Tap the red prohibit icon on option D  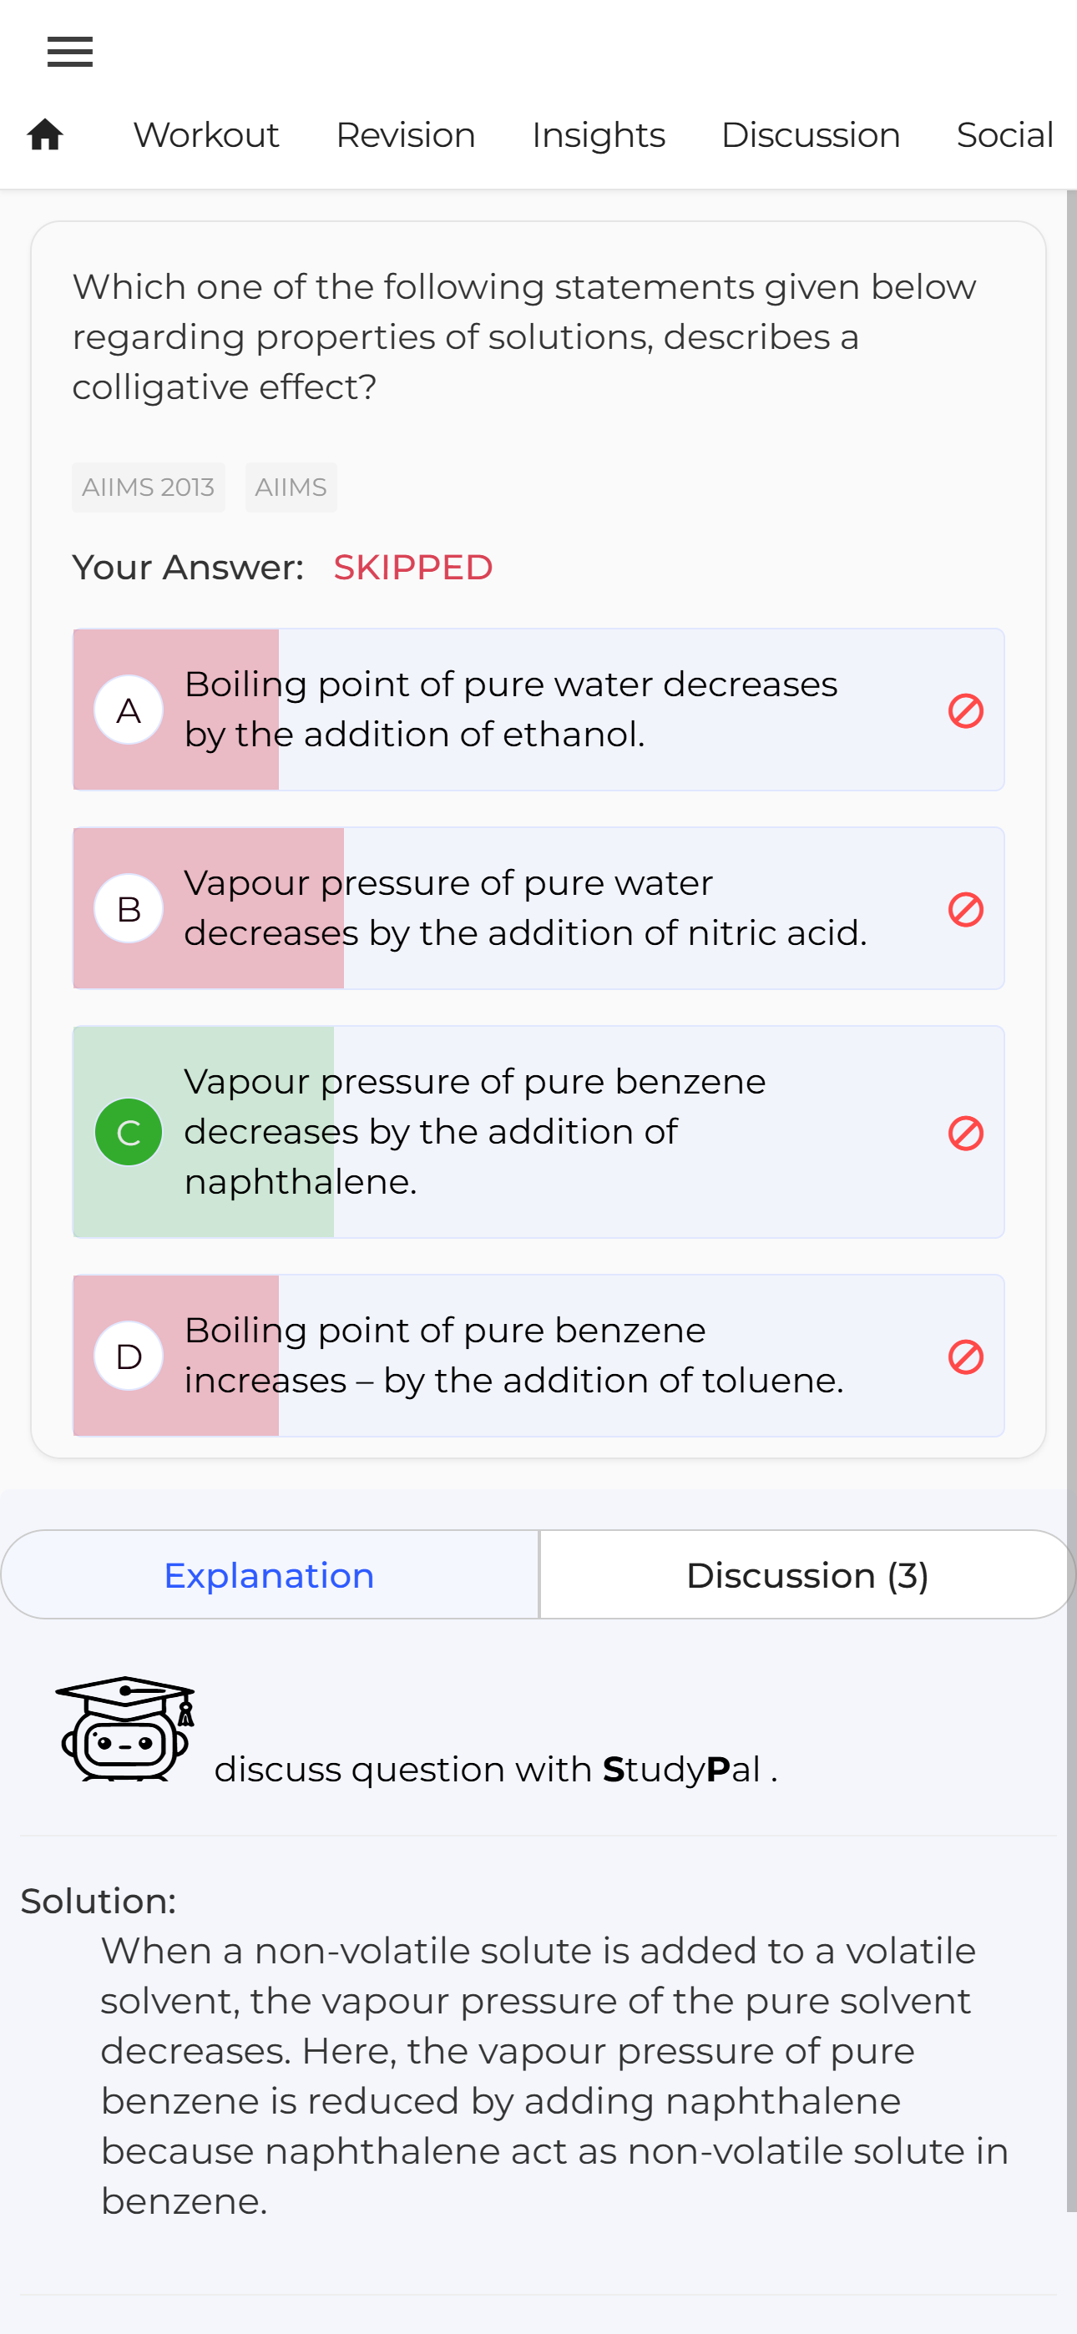click(965, 1356)
